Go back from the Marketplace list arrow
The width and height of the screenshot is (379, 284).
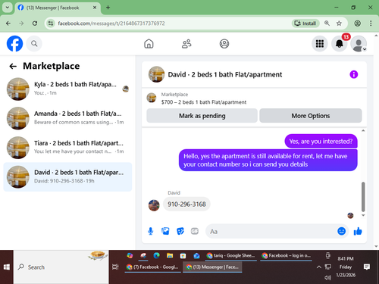[x=13, y=66]
